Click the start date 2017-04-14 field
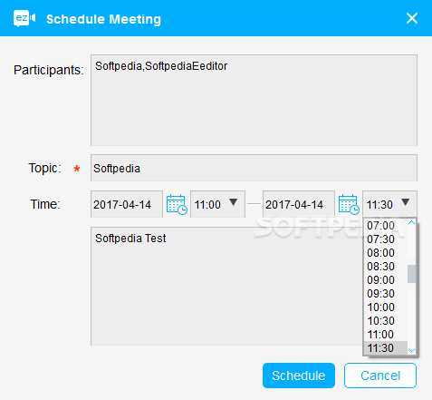 (127, 204)
